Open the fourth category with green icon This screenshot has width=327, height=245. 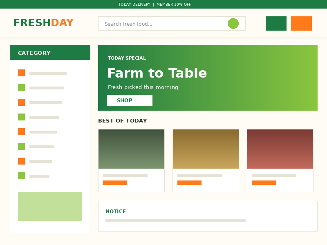22,117
